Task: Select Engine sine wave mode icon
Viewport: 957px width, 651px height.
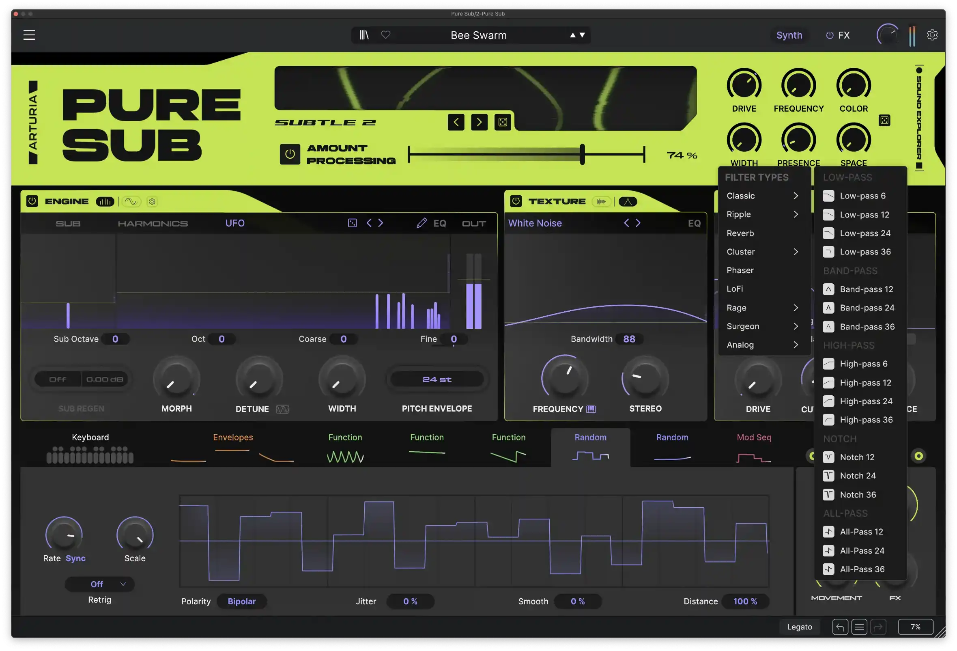Action: (131, 201)
